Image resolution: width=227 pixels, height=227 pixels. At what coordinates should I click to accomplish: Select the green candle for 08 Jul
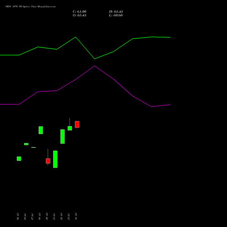coord(41,130)
